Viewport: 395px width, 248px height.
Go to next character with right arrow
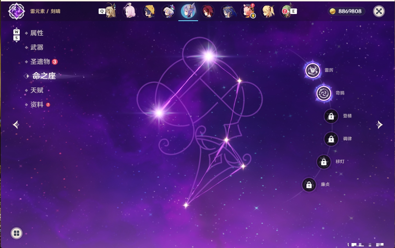pyautogui.click(x=379, y=125)
